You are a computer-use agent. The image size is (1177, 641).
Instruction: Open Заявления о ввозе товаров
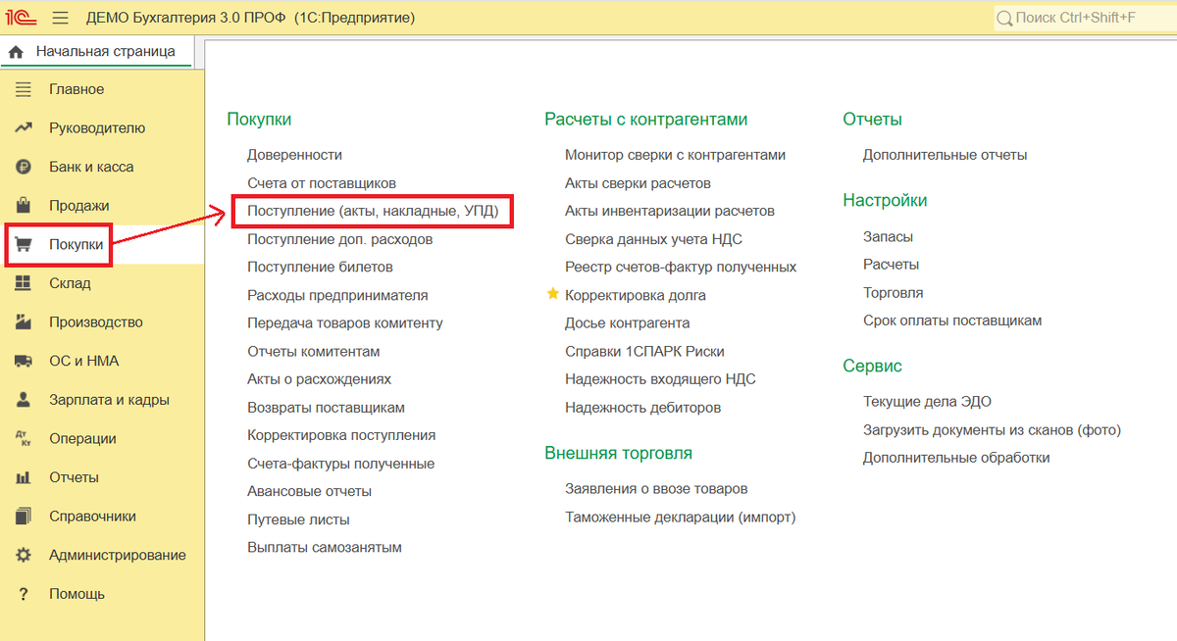point(656,489)
